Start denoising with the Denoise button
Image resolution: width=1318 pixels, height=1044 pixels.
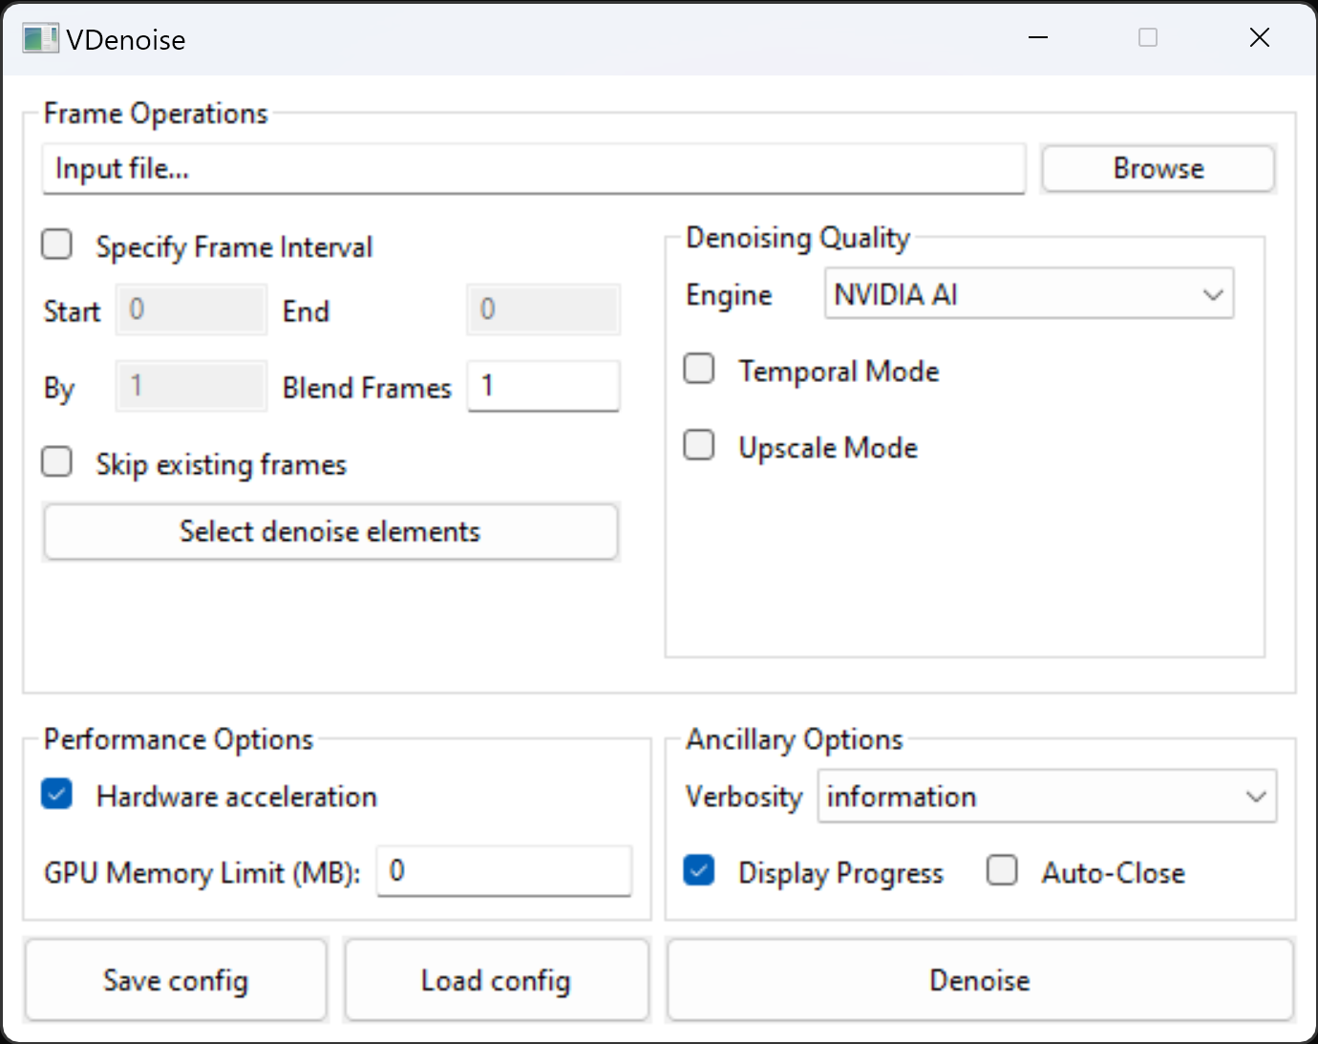979,980
